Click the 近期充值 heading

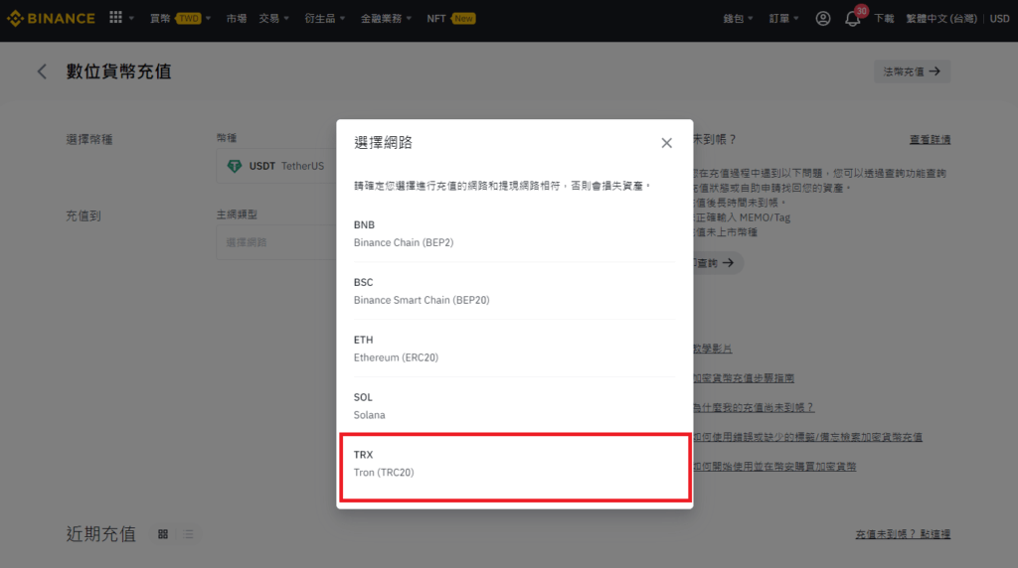click(x=101, y=534)
